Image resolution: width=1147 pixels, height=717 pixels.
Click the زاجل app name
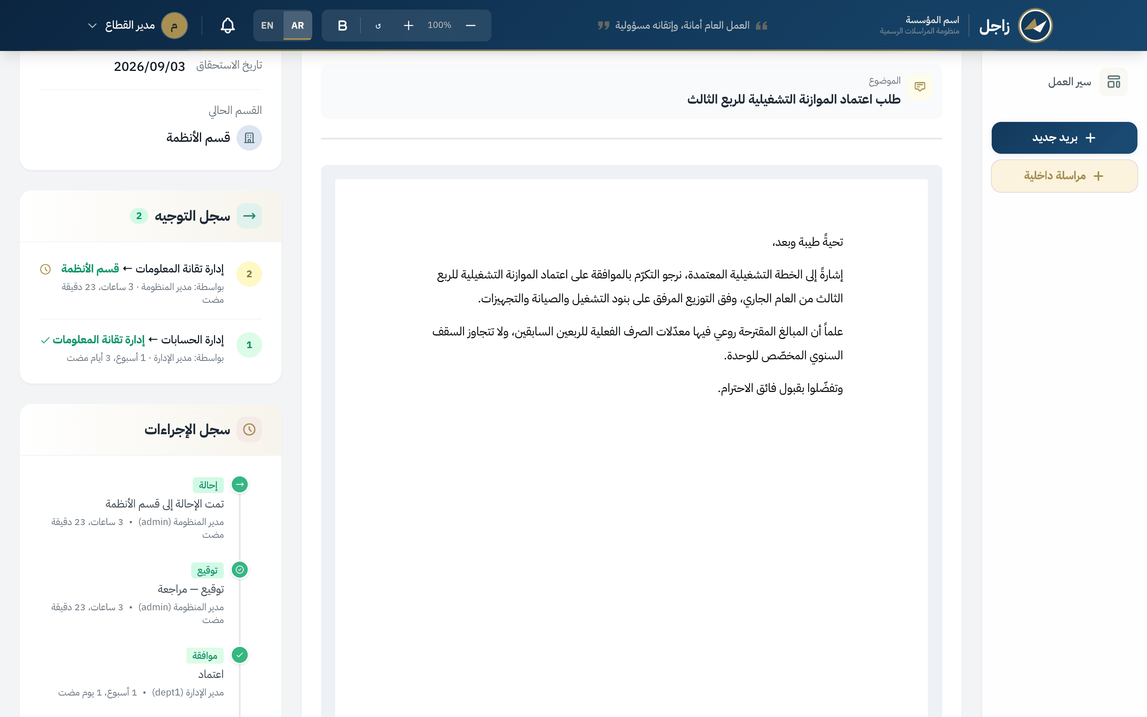point(994,25)
